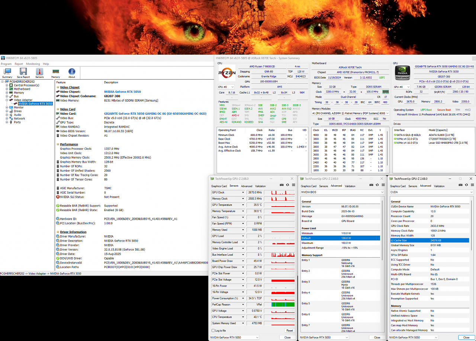Click the Save Report floppy icon
The width and height of the screenshot is (476, 341).
tap(23, 73)
